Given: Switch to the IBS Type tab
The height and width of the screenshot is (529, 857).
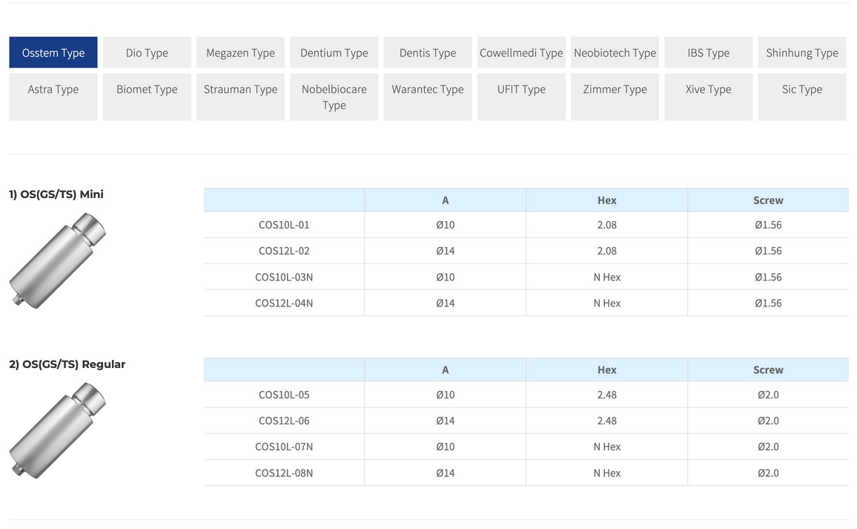Looking at the screenshot, I should (708, 53).
